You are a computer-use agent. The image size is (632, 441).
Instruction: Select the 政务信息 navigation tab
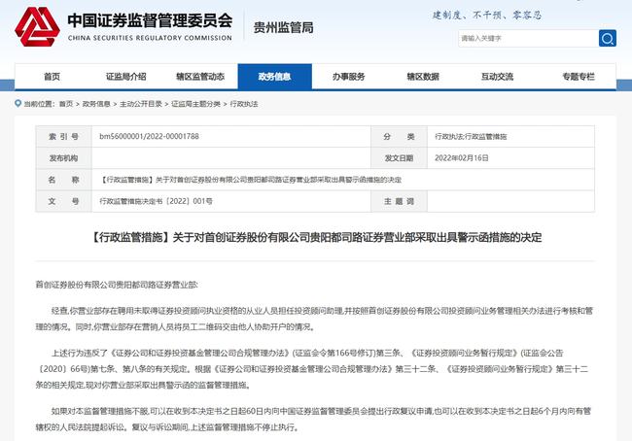coord(275,77)
